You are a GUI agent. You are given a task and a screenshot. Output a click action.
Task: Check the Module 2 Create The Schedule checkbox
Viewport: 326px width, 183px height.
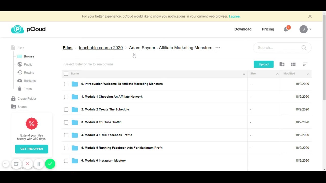point(66,110)
